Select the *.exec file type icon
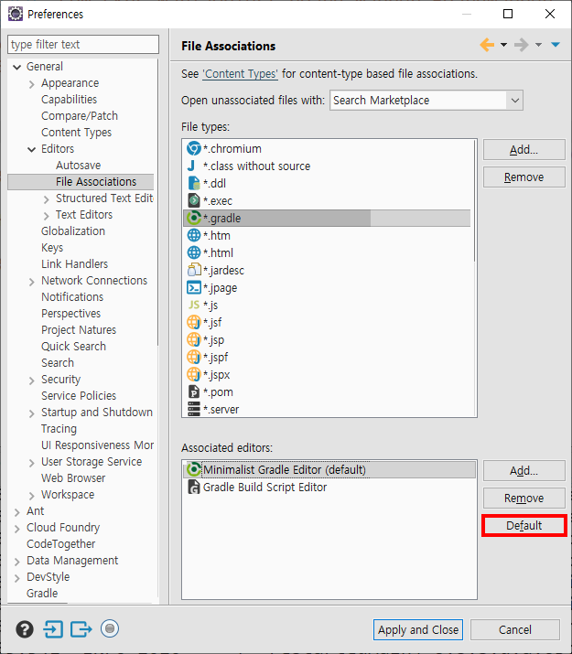 coord(194,200)
